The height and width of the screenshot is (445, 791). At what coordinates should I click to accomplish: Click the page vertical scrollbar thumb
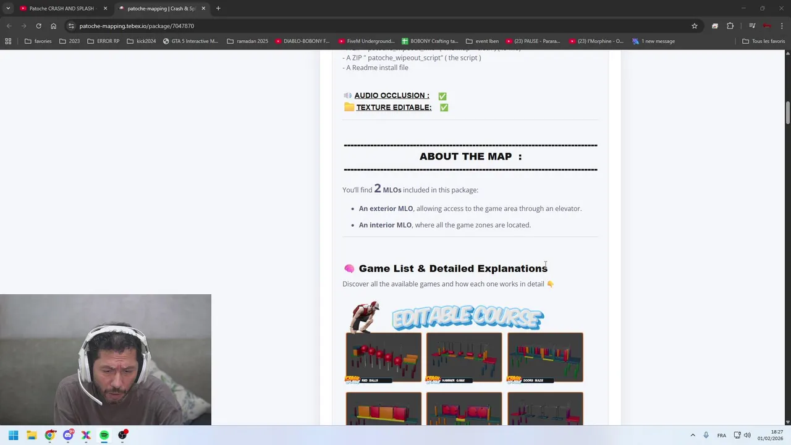tap(788, 112)
